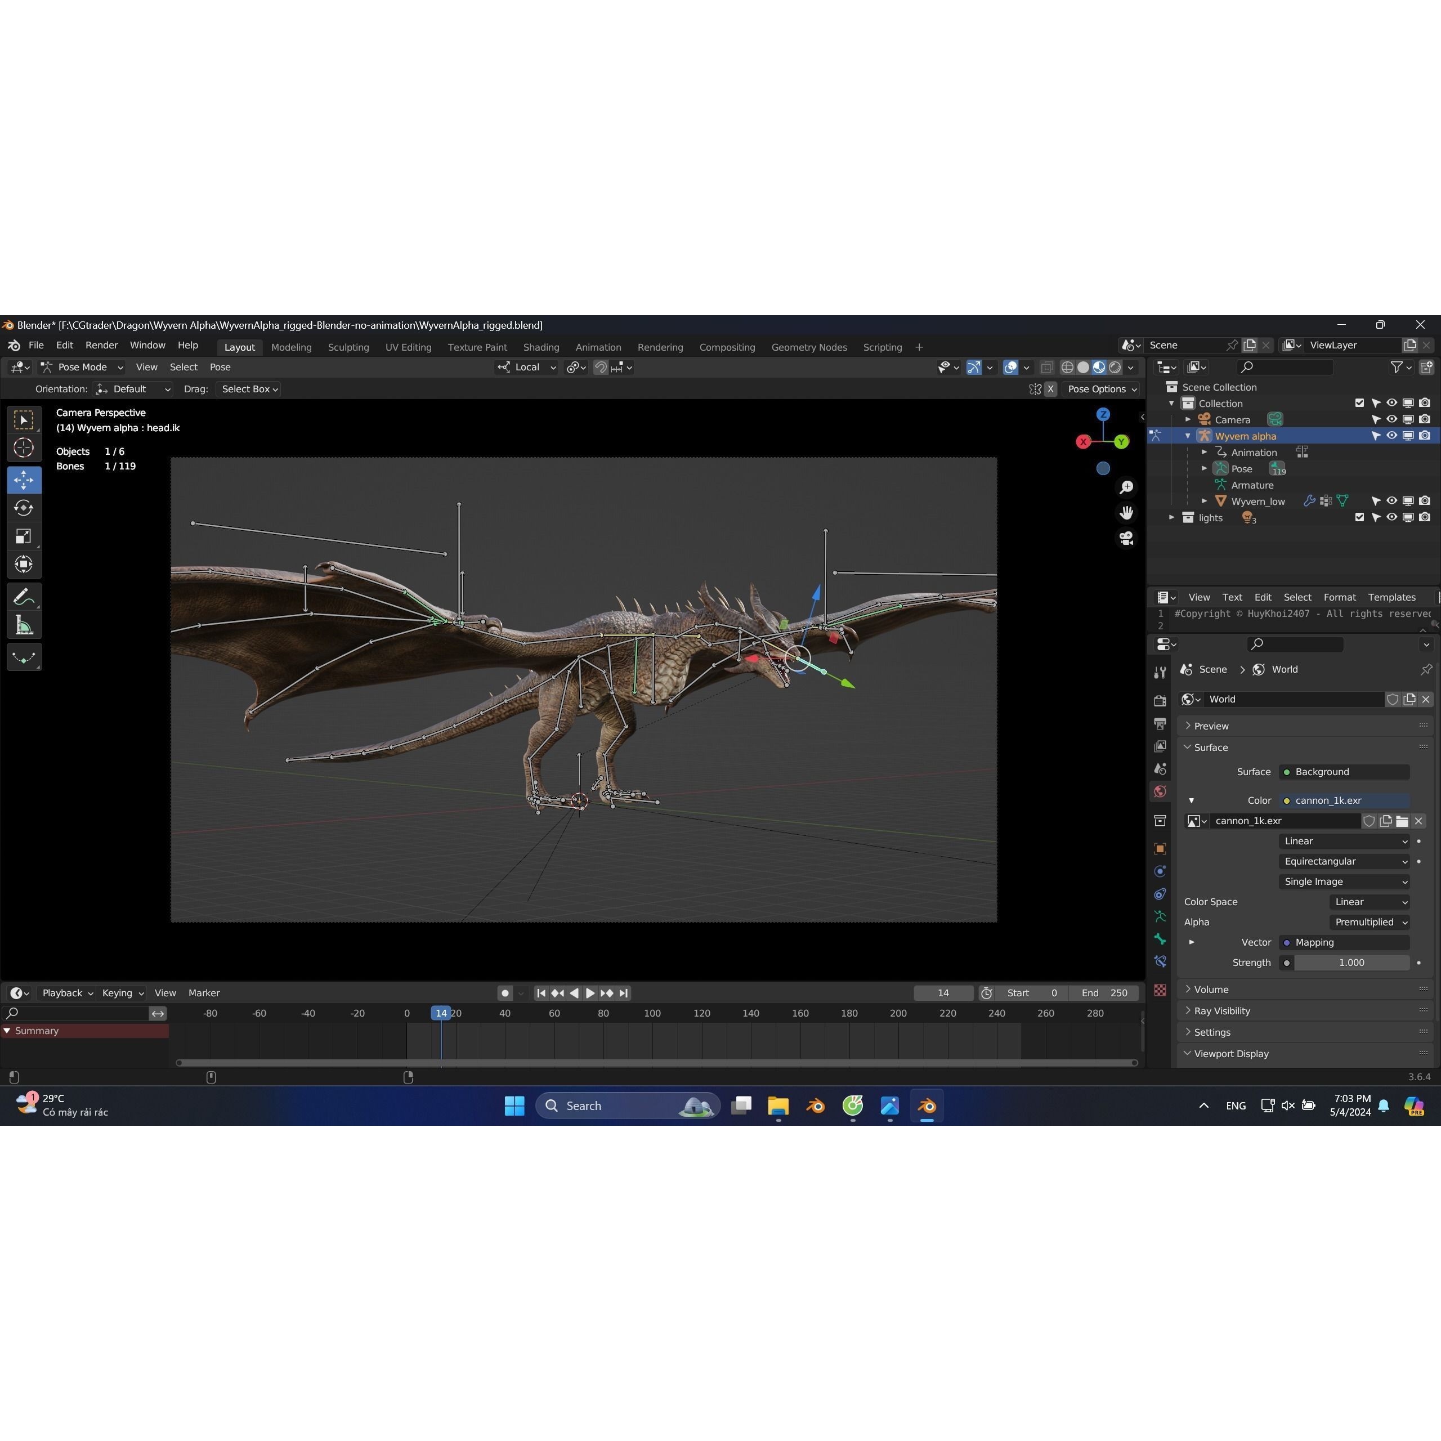Open the Bone properties tab icon
The height and width of the screenshot is (1441, 1441).
point(1160,939)
